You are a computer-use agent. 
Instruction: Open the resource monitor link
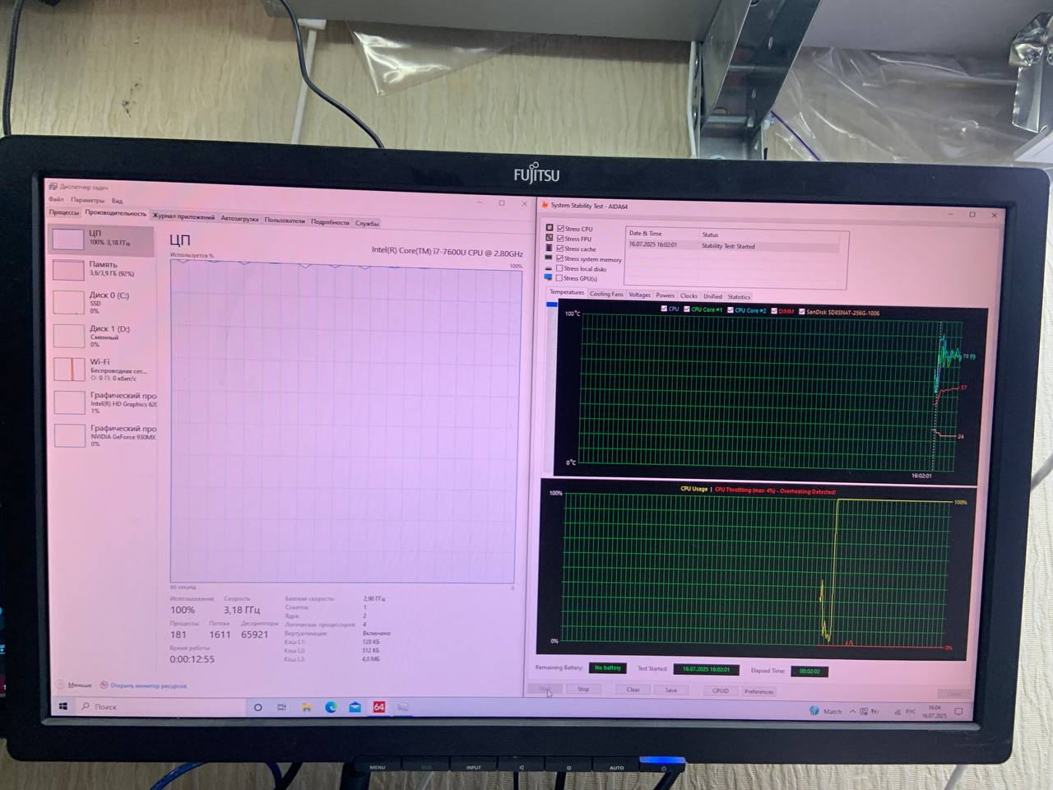148,685
